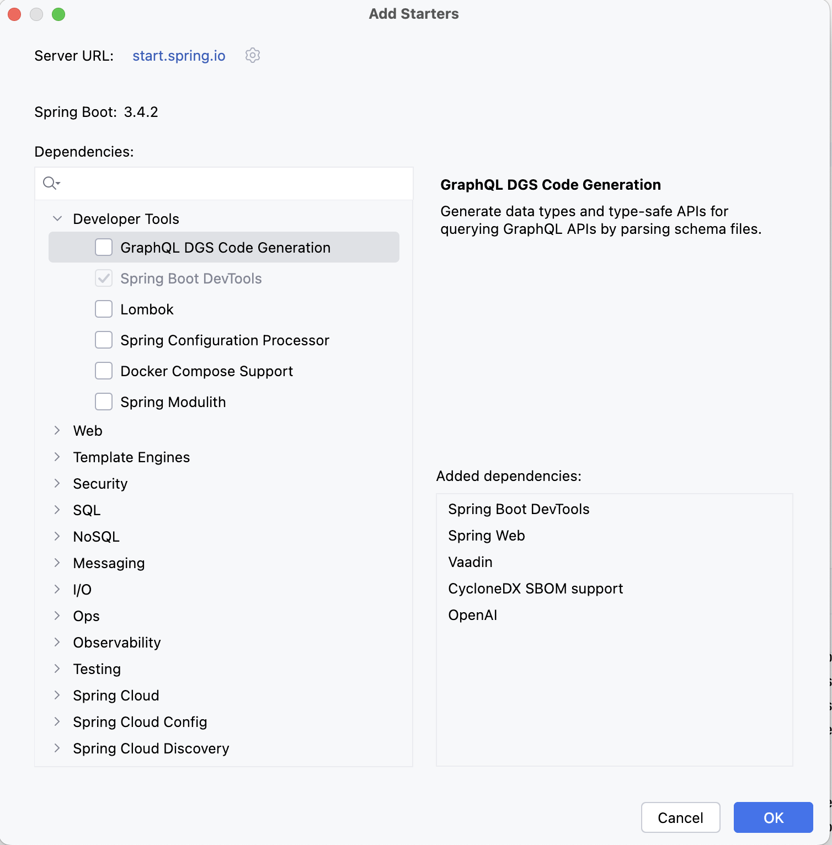Open server URL settings gear icon
Screen dimensions: 832x845
click(253, 55)
